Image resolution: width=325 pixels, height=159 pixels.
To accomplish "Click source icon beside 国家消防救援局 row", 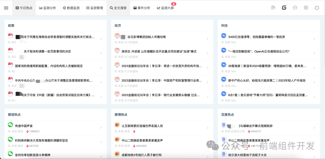I will click(10, 64).
